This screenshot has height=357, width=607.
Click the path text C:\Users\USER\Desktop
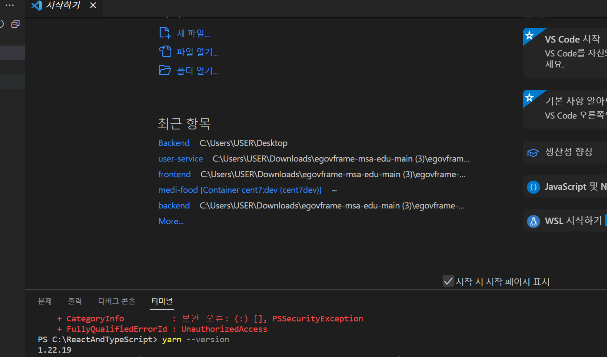(243, 143)
